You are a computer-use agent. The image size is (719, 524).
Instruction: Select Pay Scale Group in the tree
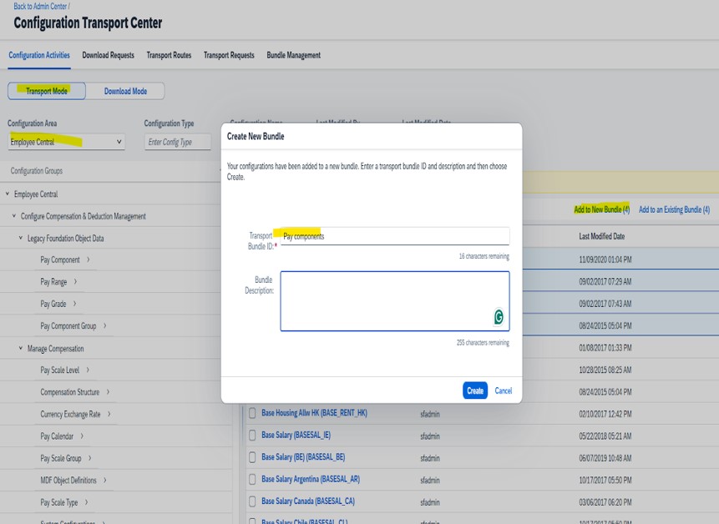60,458
